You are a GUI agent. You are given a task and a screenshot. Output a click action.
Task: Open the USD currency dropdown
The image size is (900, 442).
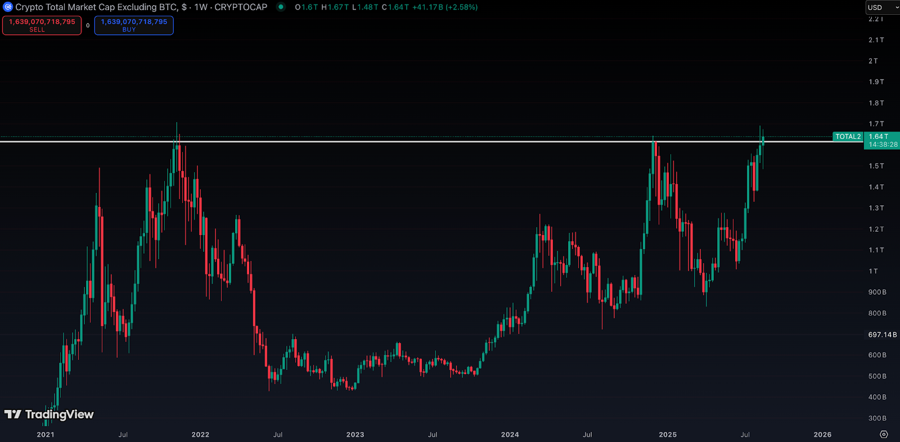(x=883, y=7)
